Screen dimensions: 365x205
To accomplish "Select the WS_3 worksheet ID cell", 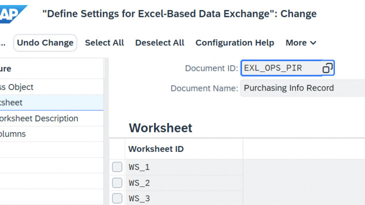I will click(x=184, y=198).
